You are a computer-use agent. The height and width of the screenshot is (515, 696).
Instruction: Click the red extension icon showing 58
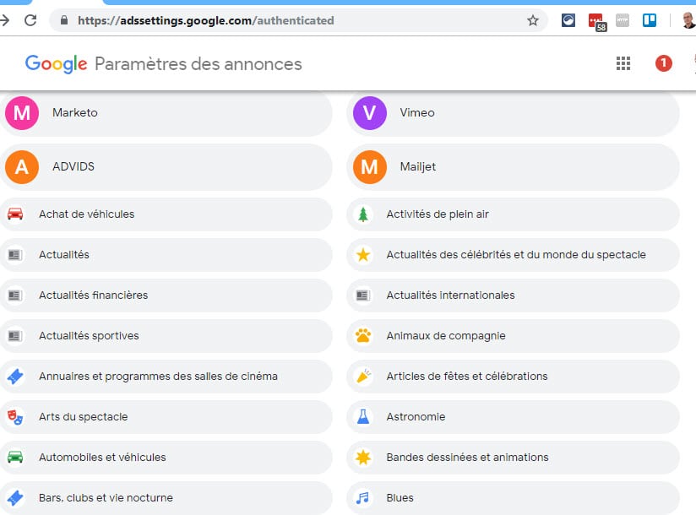tap(597, 22)
